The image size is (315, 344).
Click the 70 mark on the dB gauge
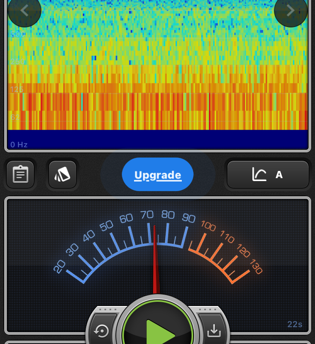pos(147,215)
